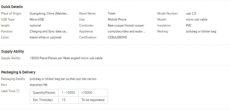Click the black/white or optional color value
This screenshot has width=230, height=110.
(46, 37)
